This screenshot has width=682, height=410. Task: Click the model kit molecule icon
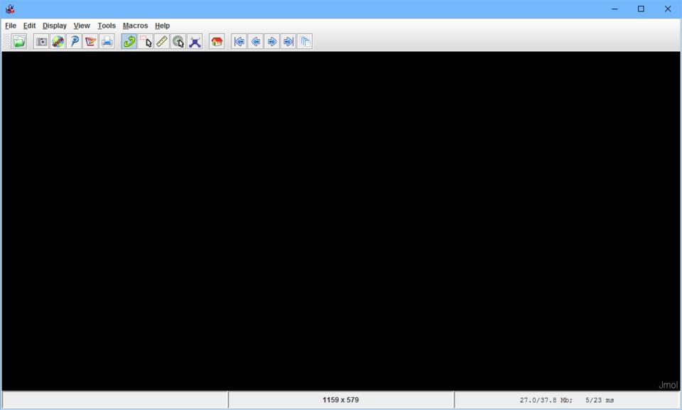195,42
